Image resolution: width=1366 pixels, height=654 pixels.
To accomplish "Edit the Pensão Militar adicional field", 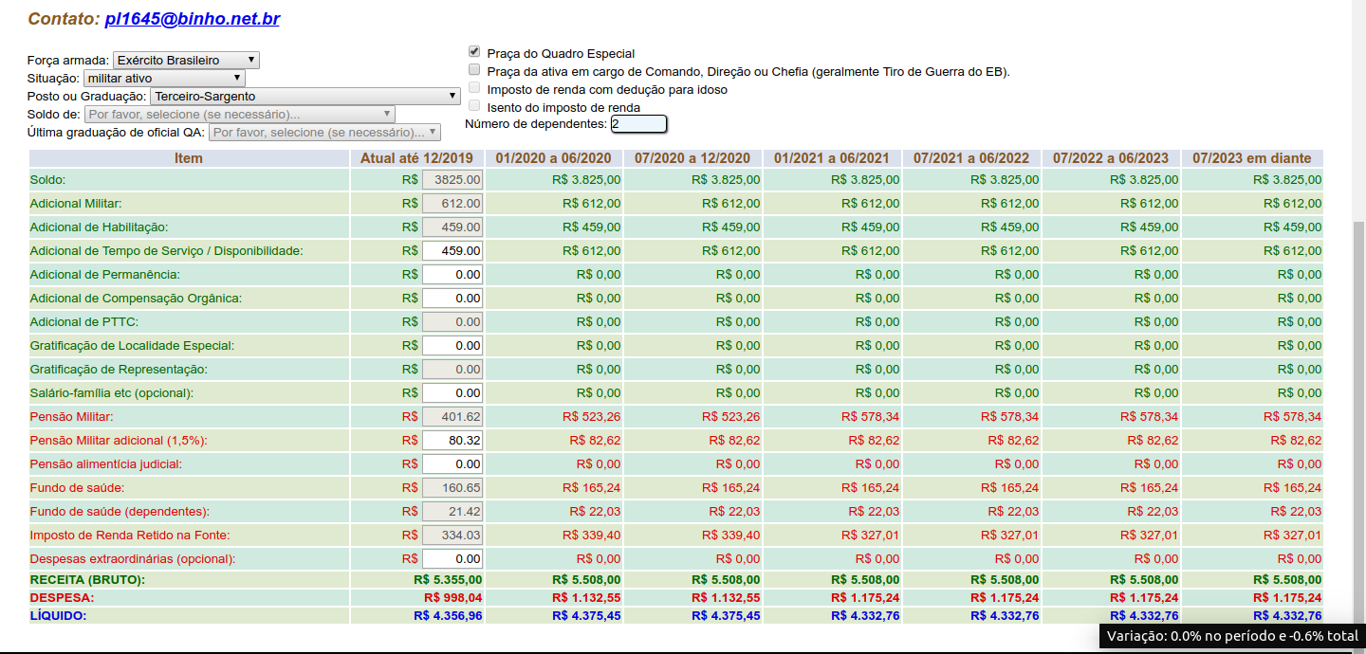I will (x=452, y=441).
